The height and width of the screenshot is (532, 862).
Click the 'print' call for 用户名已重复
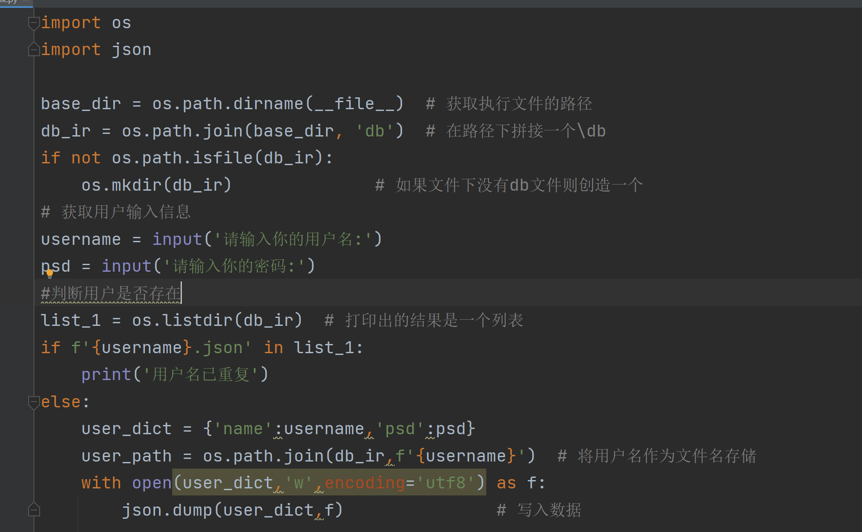point(106,375)
